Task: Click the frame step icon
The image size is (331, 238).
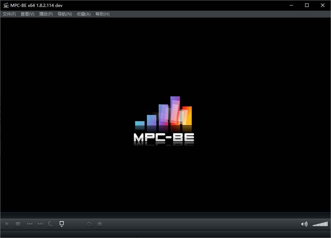Action: [50, 224]
